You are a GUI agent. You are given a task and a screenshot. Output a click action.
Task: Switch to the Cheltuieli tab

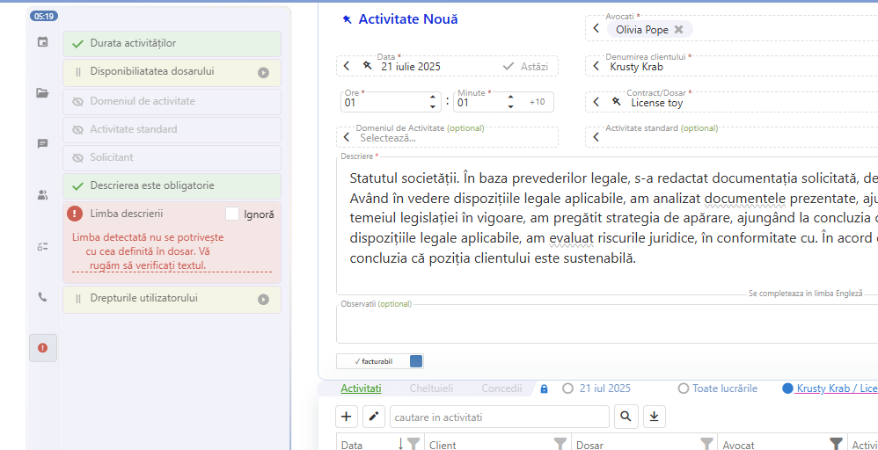[x=431, y=388]
